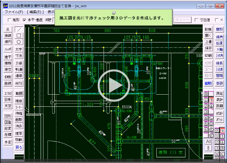The width and height of the screenshot is (227, 163).
Task: Select the 2線 double line tool
Action: [19, 63]
